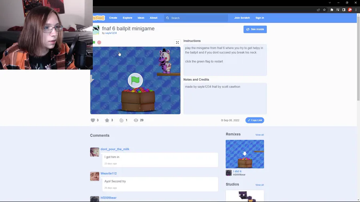Click the project title 'fnaf 6 ballpit minigame'
360x202 pixels.
128,29
